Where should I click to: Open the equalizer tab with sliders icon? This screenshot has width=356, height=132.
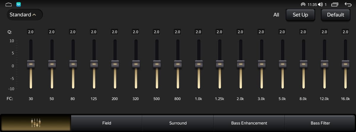pyautogui.click(x=36, y=123)
